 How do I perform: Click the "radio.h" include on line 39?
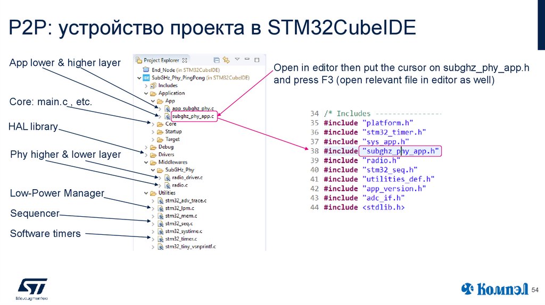click(x=381, y=160)
